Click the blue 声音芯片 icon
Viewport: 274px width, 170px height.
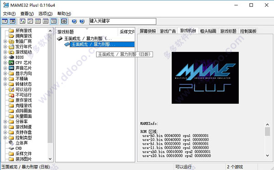pos(11,68)
